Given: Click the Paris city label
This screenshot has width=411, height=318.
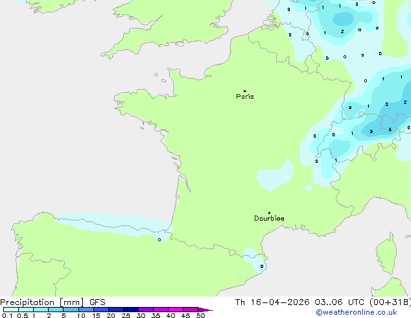Looking at the screenshot, I should pos(245,97).
